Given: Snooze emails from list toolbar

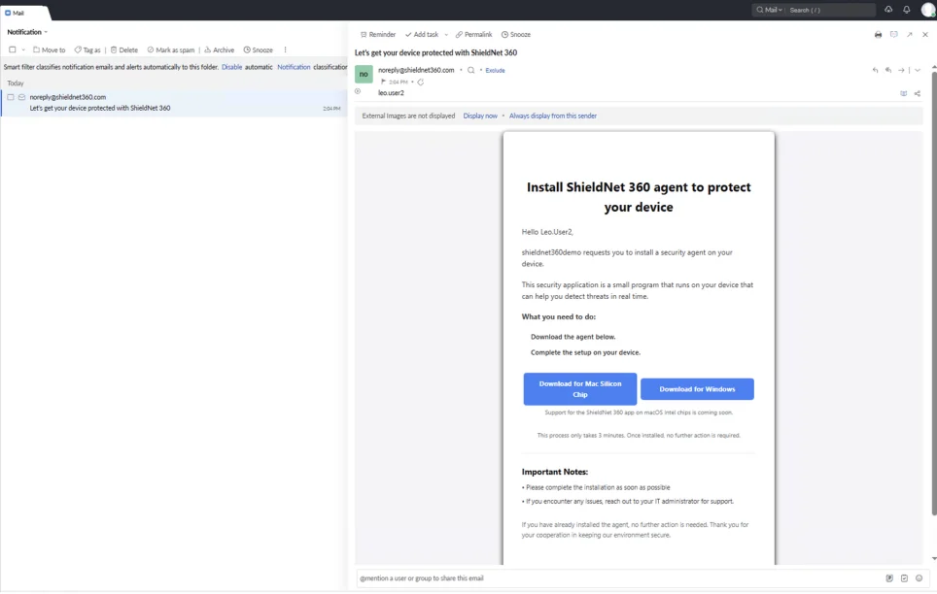Looking at the screenshot, I should point(259,50).
